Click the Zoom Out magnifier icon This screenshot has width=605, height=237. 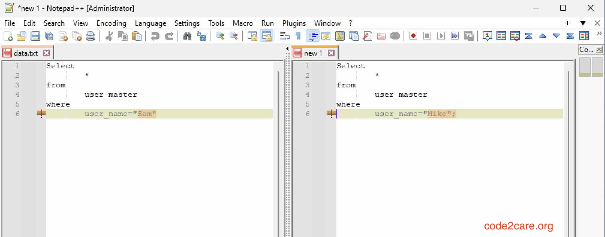click(x=234, y=36)
